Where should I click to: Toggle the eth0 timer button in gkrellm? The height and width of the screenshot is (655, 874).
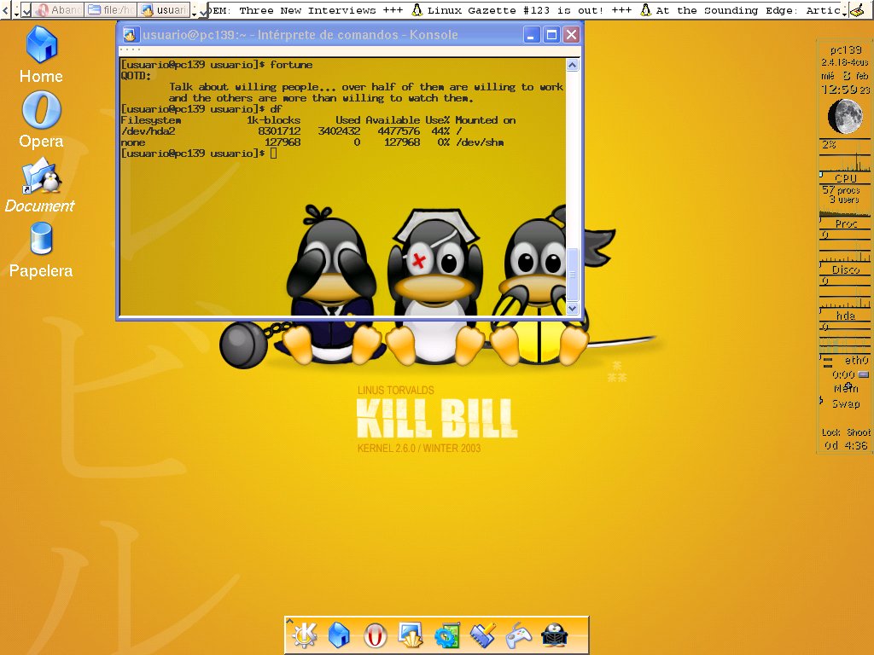[x=864, y=374]
